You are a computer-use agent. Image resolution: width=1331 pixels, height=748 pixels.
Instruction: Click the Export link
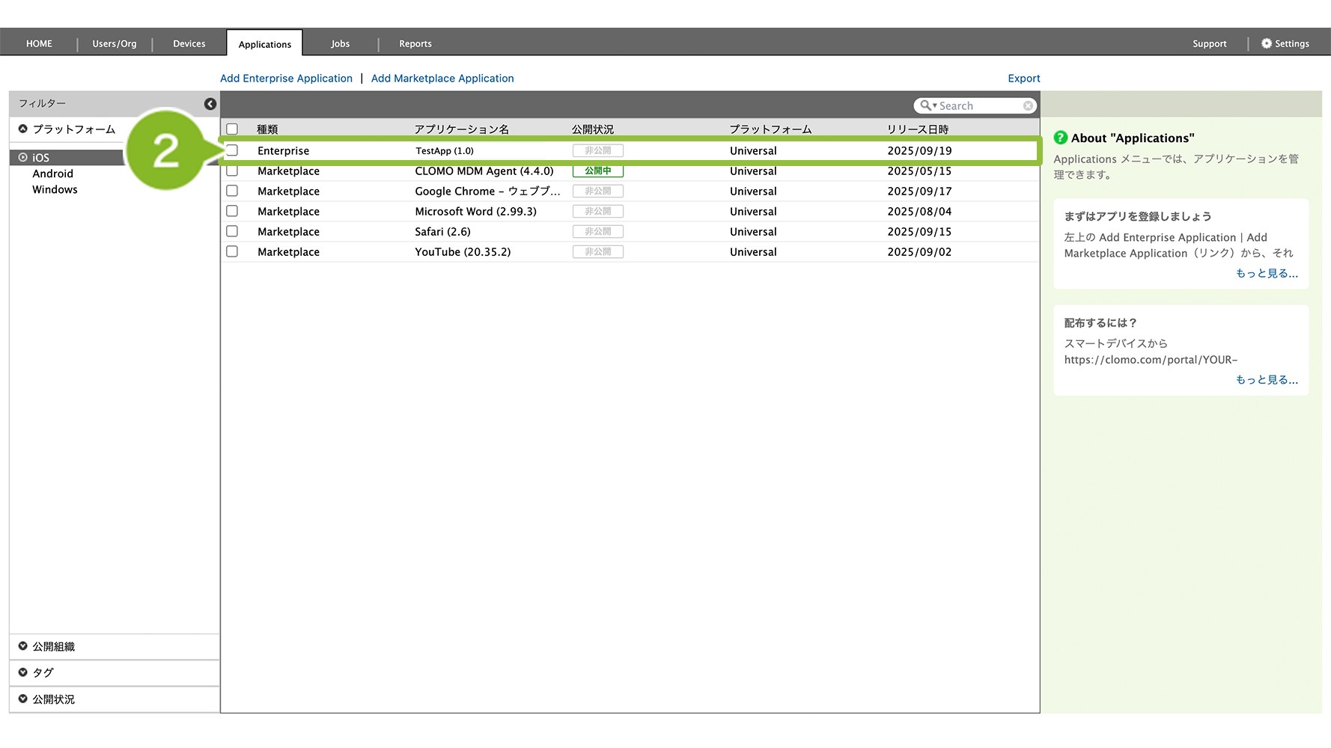pos(1023,79)
